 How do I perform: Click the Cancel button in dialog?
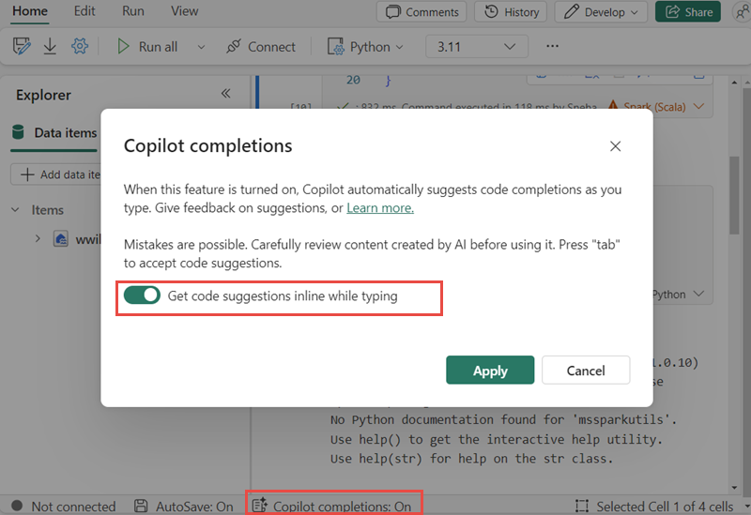[586, 370]
